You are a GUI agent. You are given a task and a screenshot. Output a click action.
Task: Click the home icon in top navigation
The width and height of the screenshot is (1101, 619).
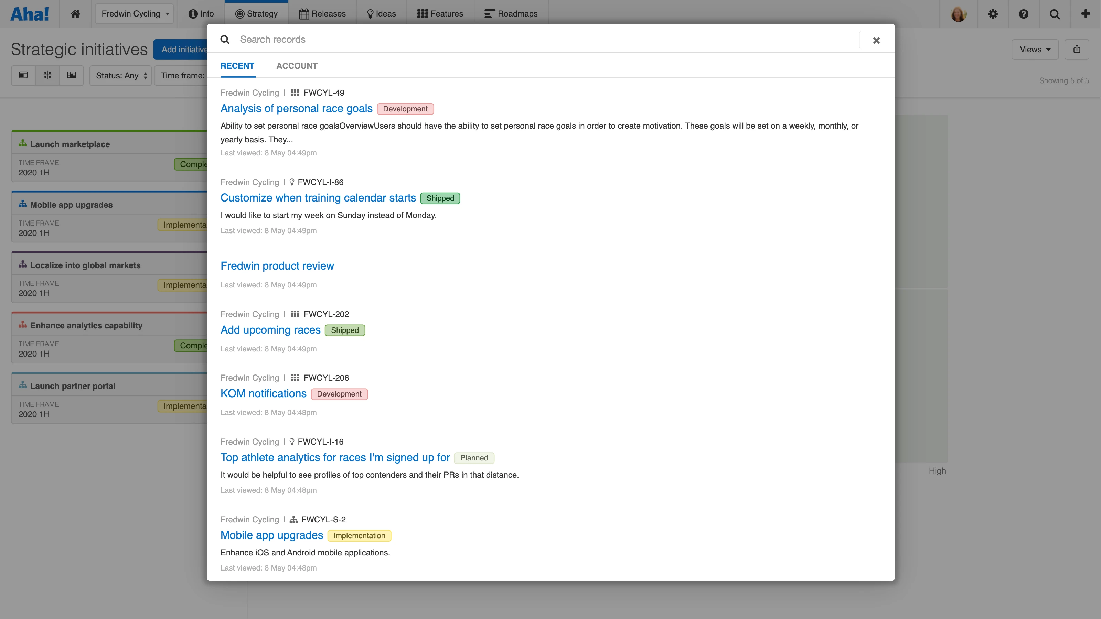(75, 14)
